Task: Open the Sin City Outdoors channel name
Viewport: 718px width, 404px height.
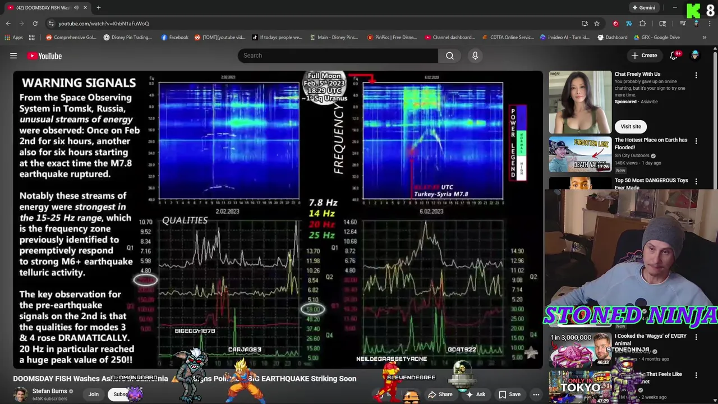Action: click(633, 155)
